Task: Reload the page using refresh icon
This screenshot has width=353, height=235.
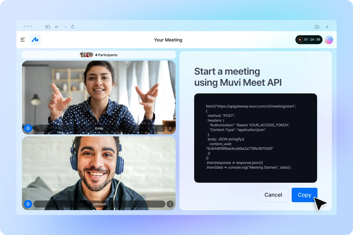Action: (x=73, y=27)
